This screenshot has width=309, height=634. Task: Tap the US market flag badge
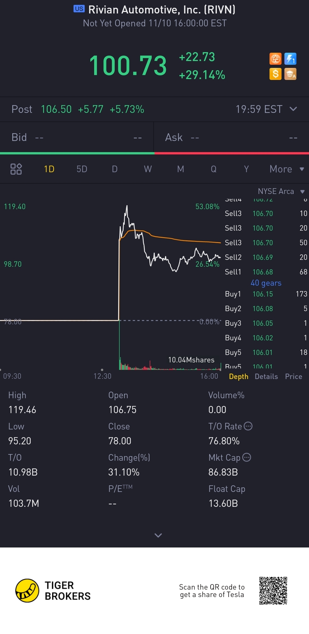point(79,9)
